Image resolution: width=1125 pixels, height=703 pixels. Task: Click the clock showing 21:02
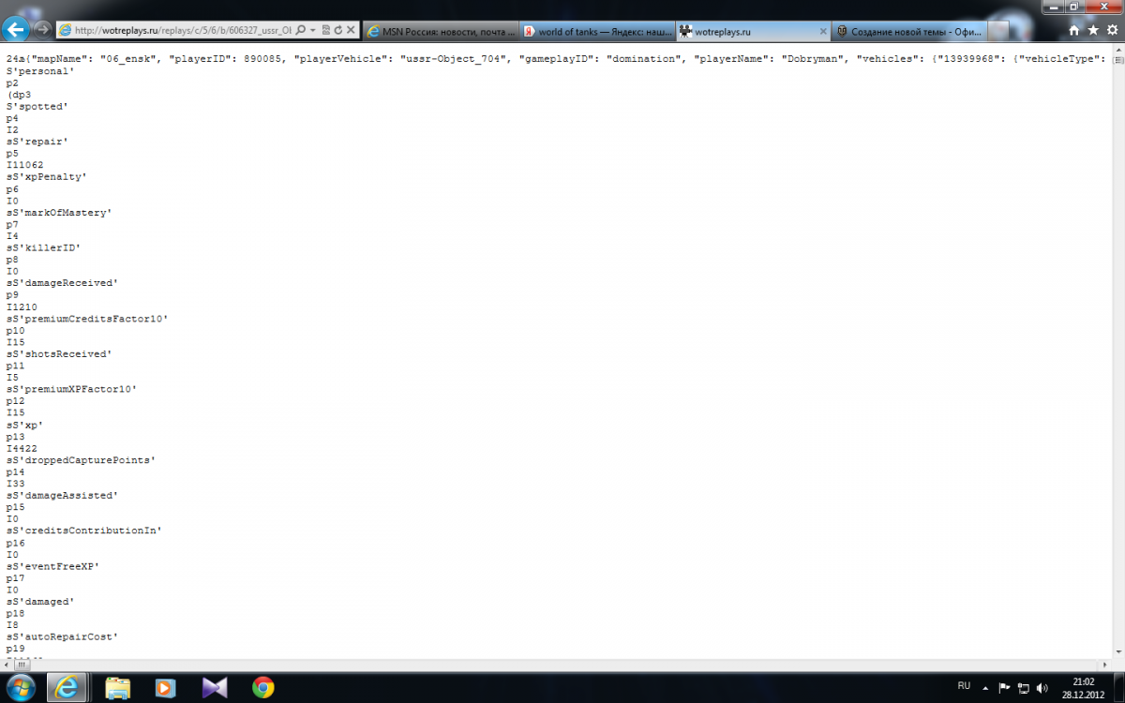1083,681
